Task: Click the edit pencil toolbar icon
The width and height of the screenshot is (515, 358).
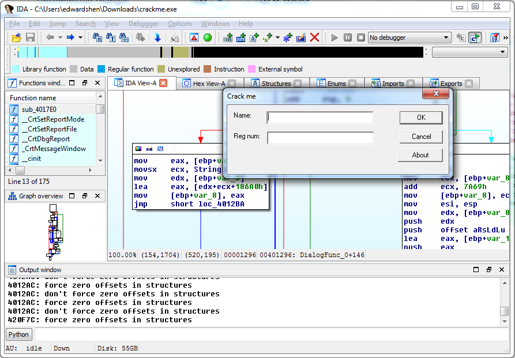Action: tap(301, 37)
